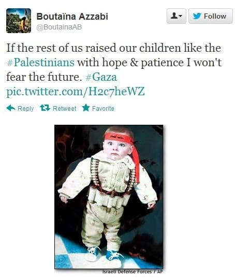This screenshot has height=279, width=235.
Task: Click the Retweet arrows icon
Action: (x=45, y=108)
